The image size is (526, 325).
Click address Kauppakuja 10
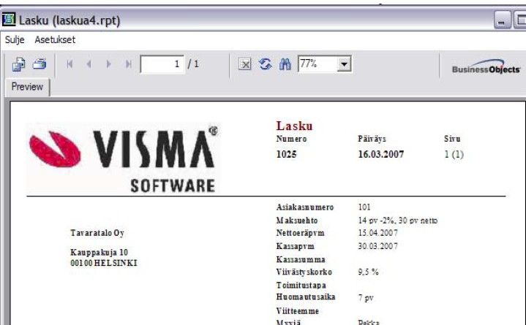[x=99, y=252]
